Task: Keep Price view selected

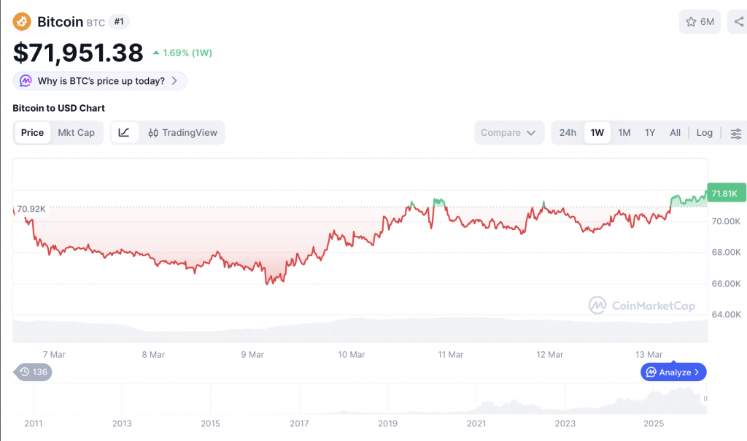Action: [32, 132]
